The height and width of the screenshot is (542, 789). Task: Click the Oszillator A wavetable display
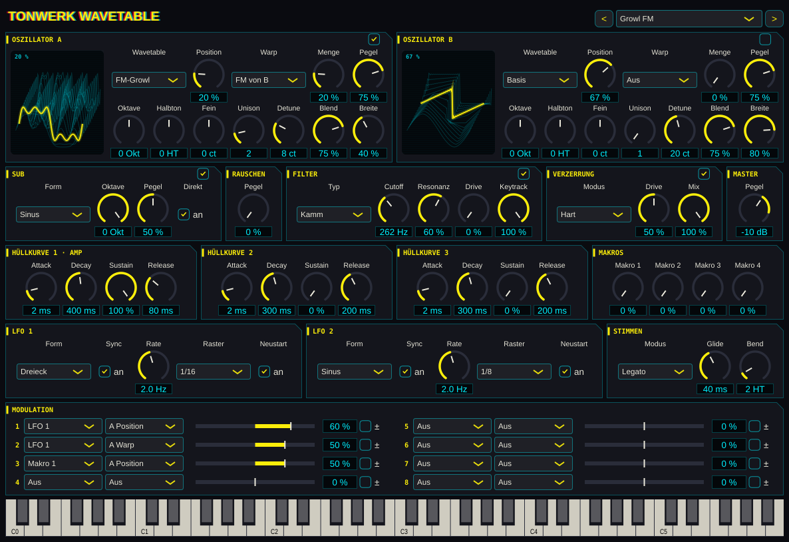coord(57,103)
